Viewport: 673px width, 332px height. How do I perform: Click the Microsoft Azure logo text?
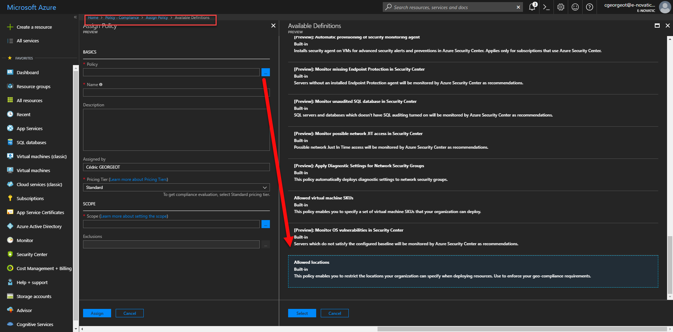tap(32, 7)
